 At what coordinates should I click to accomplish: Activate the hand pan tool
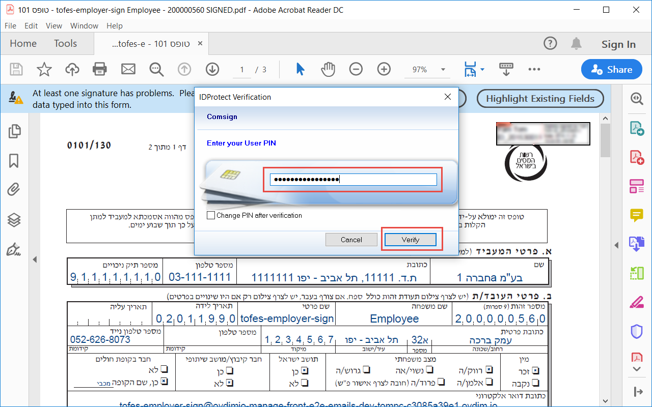click(328, 69)
